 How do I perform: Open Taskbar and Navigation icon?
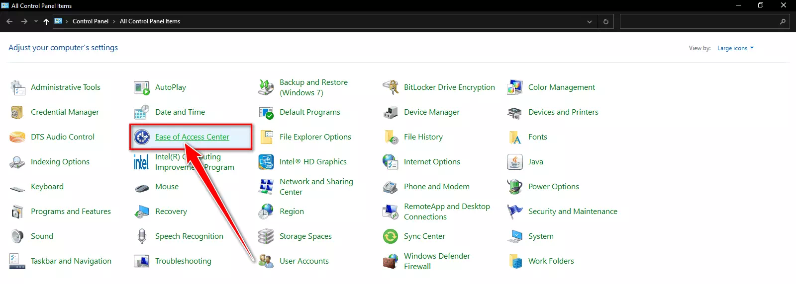point(17,261)
